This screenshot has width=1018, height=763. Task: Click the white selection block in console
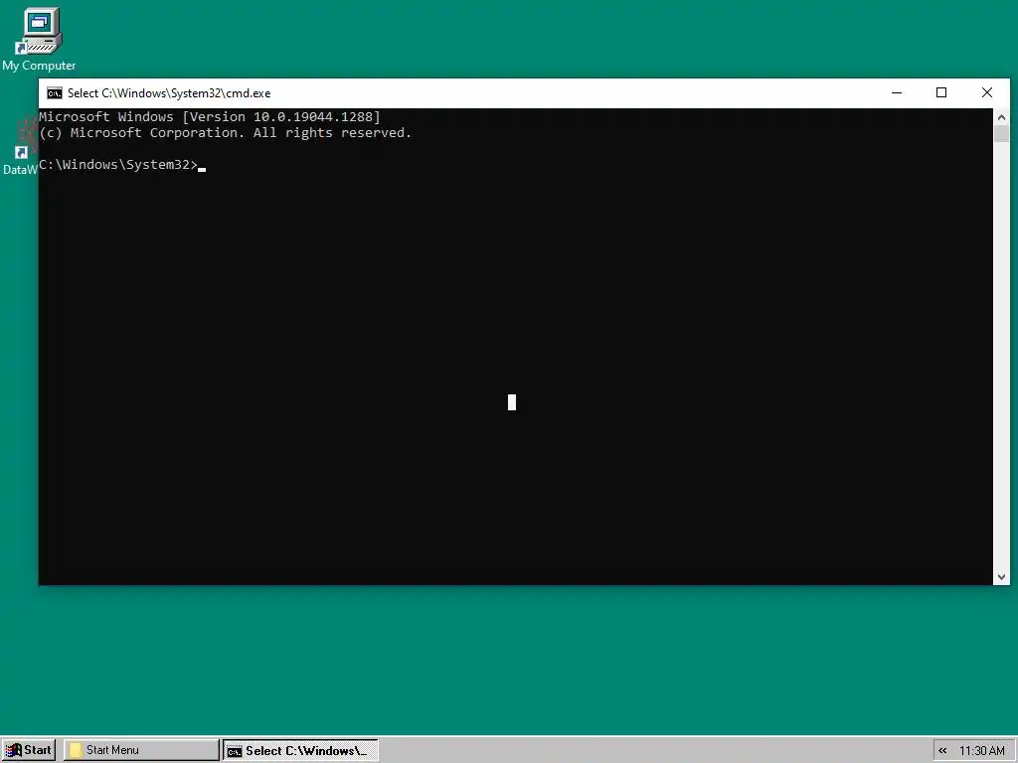(512, 402)
